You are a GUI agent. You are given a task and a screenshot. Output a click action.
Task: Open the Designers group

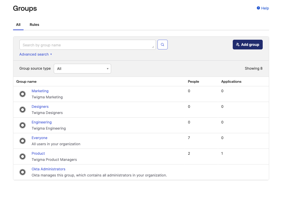tap(40, 107)
